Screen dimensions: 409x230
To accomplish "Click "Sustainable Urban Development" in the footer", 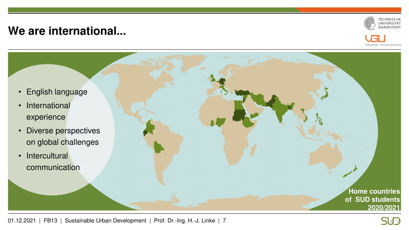I will pos(105,221).
